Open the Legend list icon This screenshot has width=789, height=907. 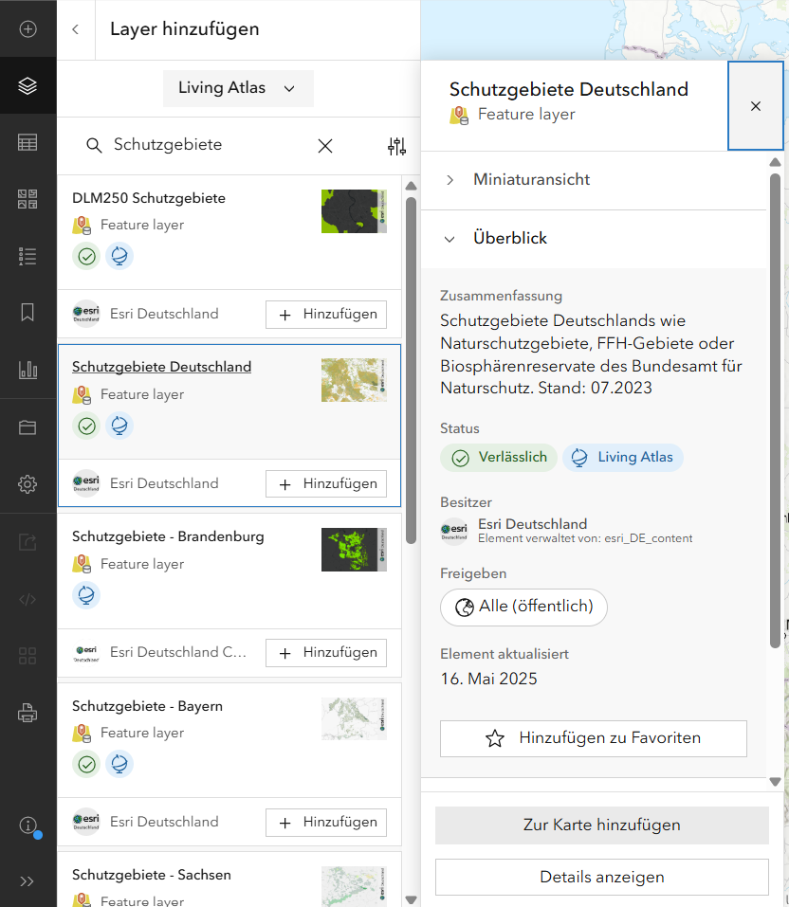(x=28, y=256)
